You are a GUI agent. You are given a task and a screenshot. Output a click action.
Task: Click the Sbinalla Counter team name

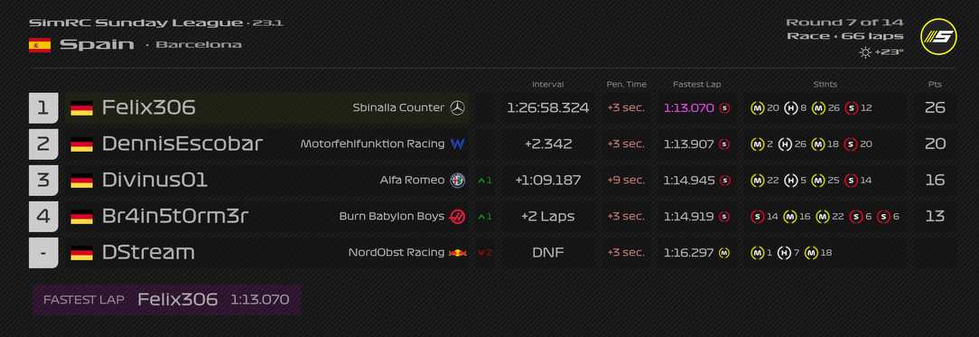coord(398,108)
